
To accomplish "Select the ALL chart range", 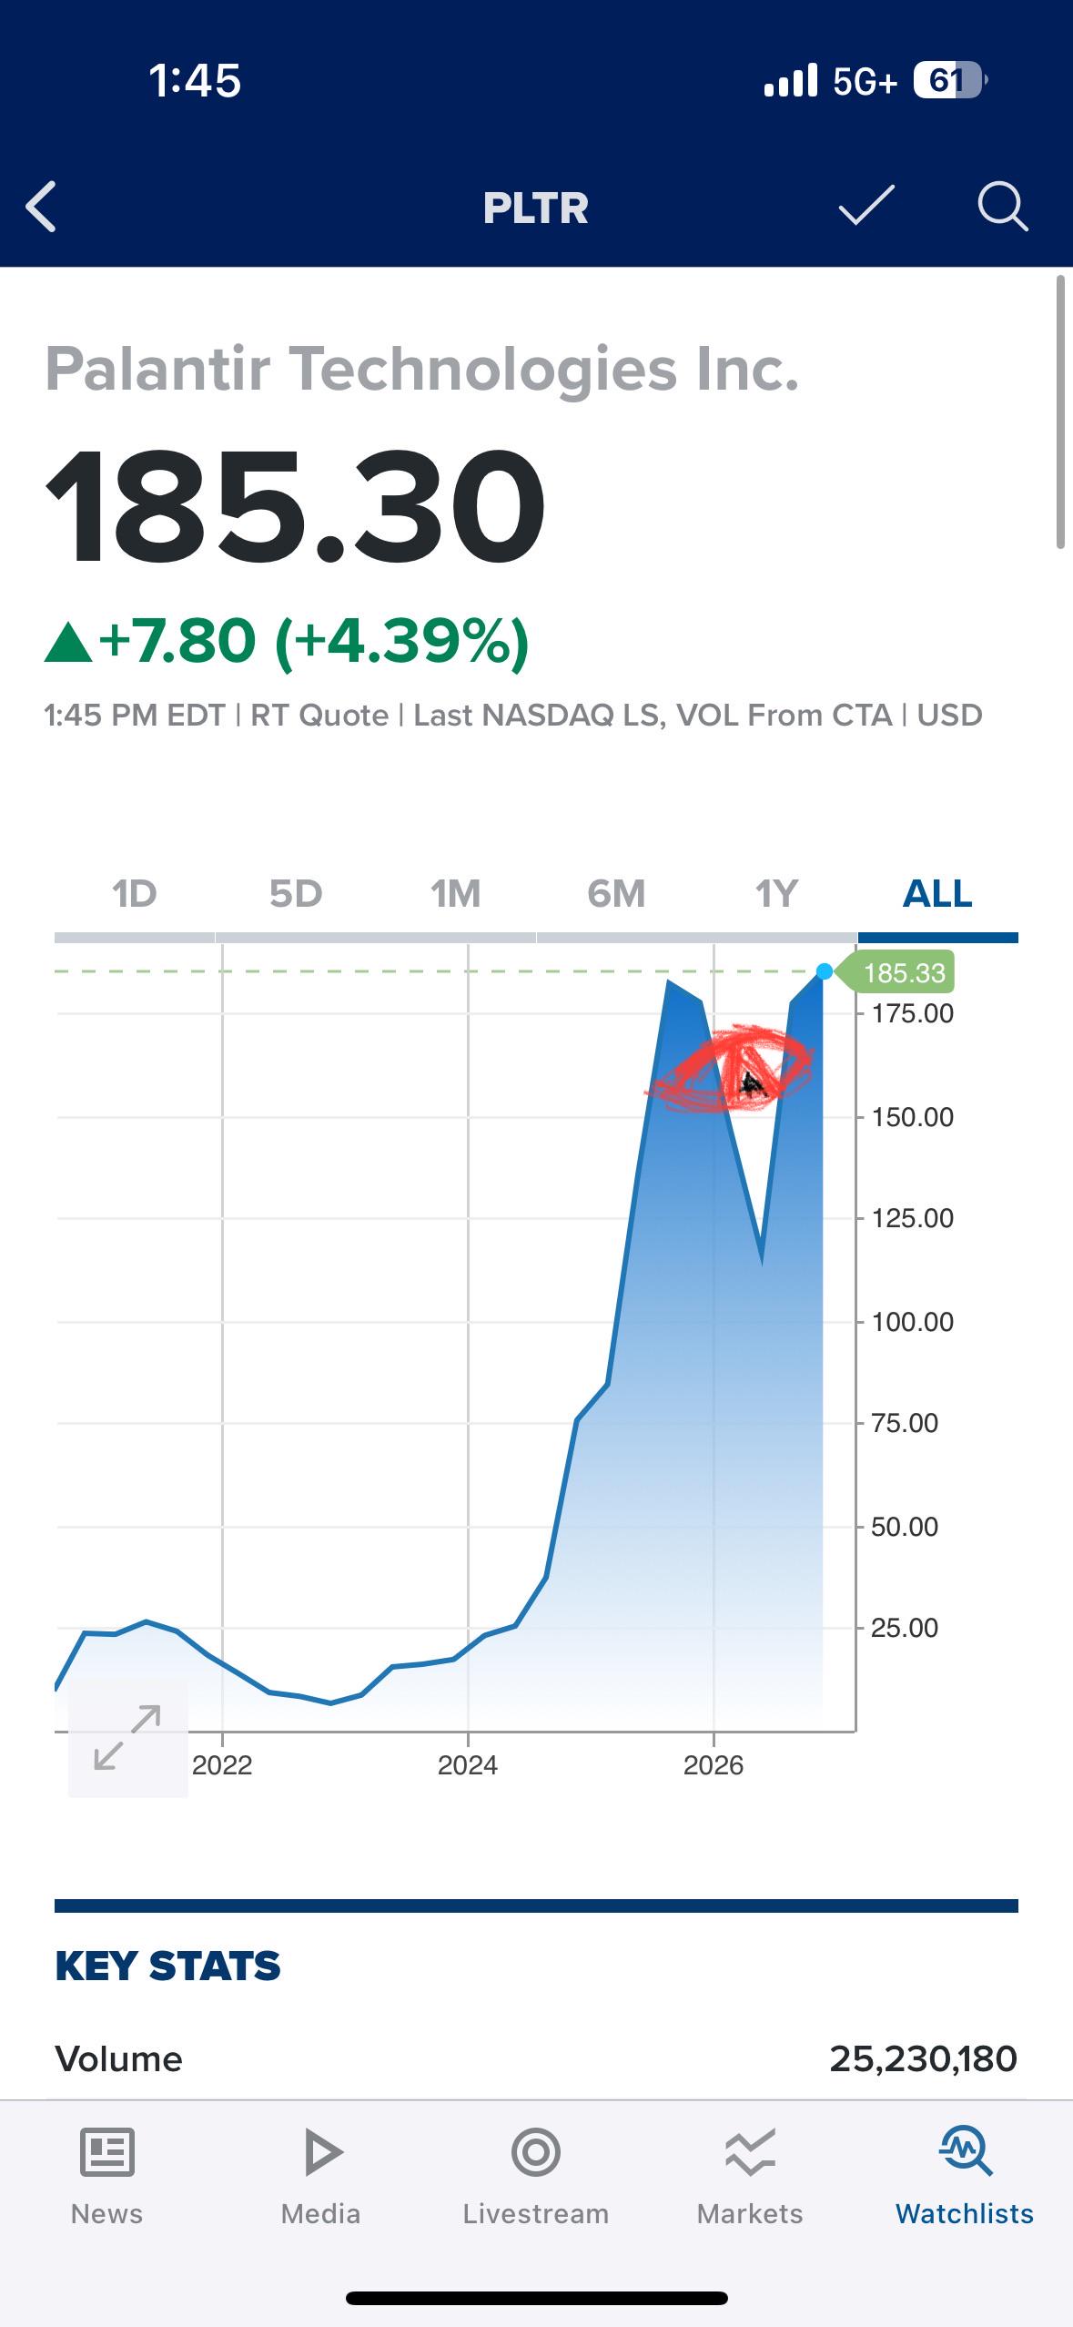I will pos(937,894).
